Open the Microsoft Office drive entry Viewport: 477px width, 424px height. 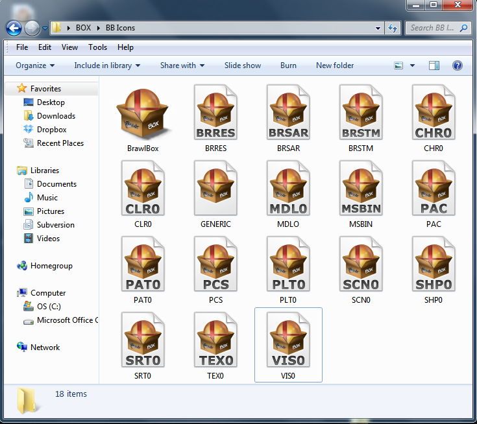click(67, 320)
